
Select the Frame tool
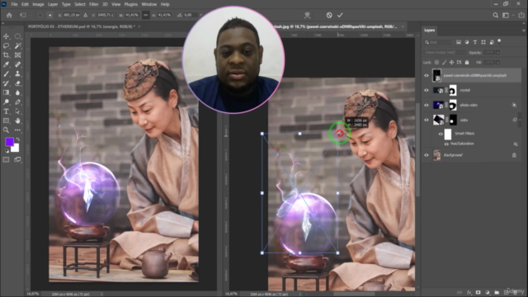[x=17, y=55]
